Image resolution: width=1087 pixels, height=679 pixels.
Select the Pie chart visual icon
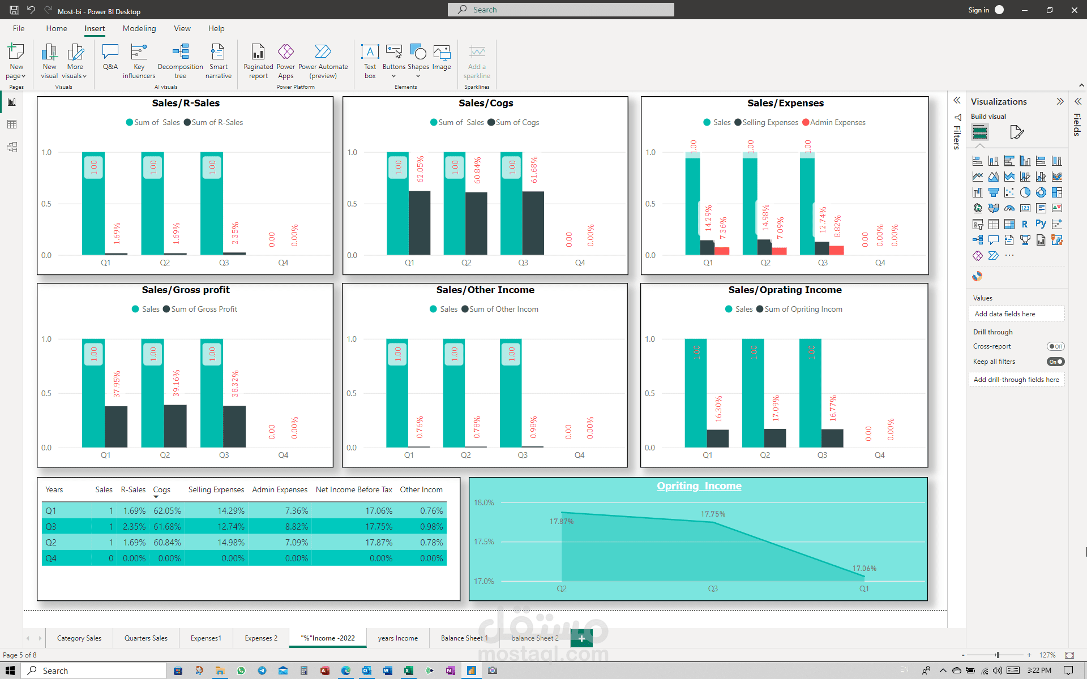[x=1025, y=192]
